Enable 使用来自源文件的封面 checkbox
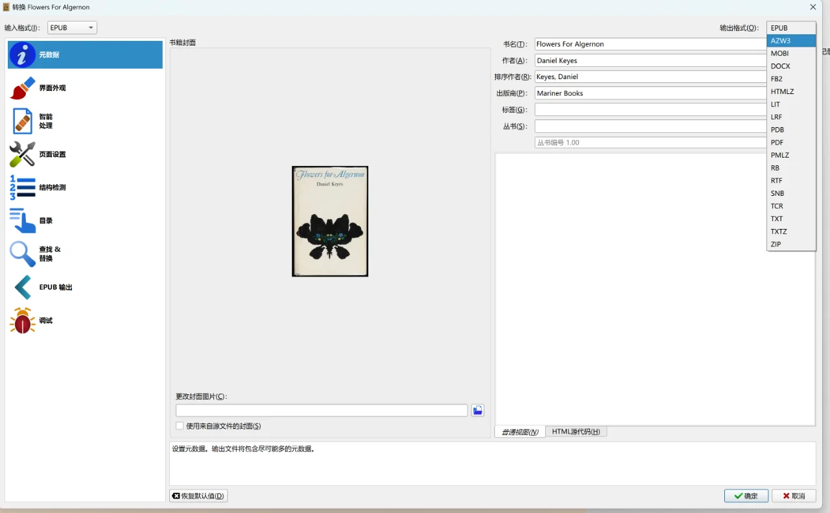The width and height of the screenshot is (830, 513). click(x=180, y=426)
